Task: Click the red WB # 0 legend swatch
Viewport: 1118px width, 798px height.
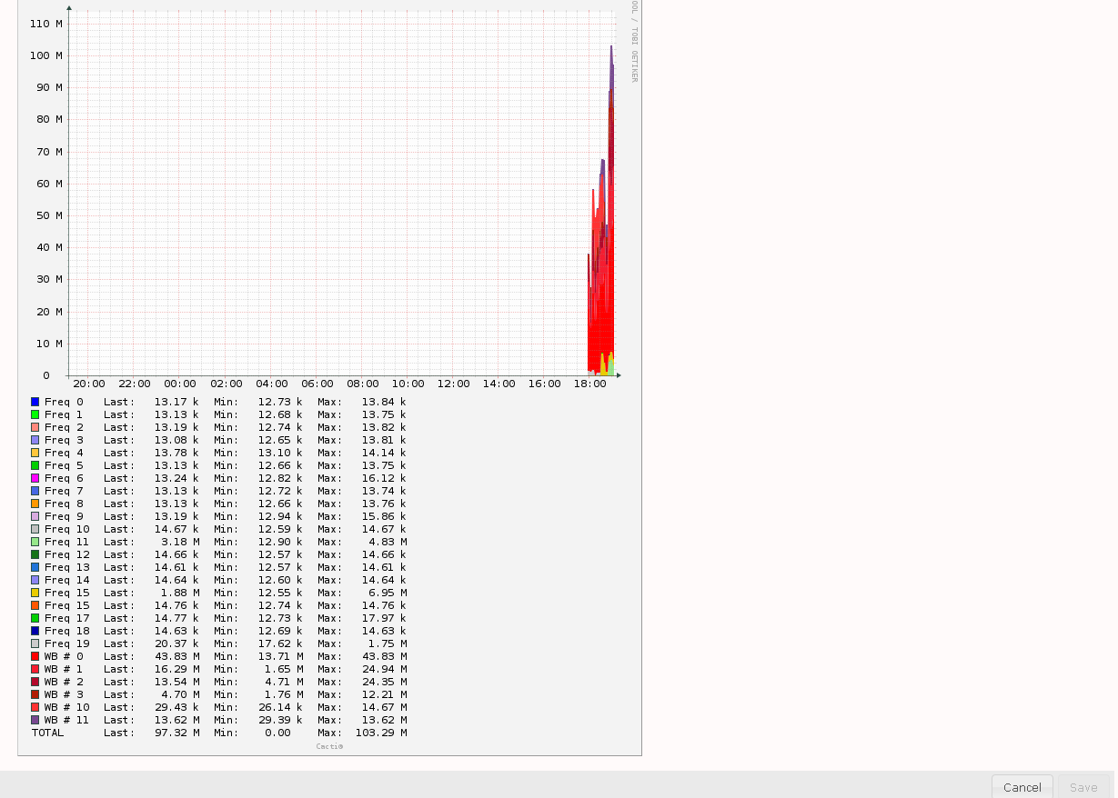Action: [x=35, y=655]
